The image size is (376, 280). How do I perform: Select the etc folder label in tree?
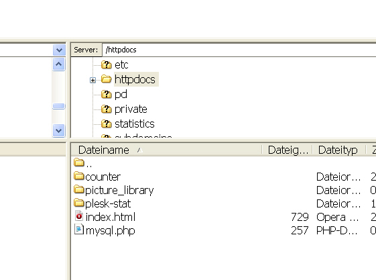[x=121, y=65]
